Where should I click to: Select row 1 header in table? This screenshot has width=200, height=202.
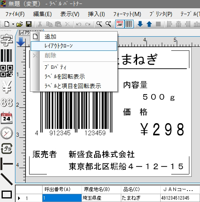(x=29, y=198)
